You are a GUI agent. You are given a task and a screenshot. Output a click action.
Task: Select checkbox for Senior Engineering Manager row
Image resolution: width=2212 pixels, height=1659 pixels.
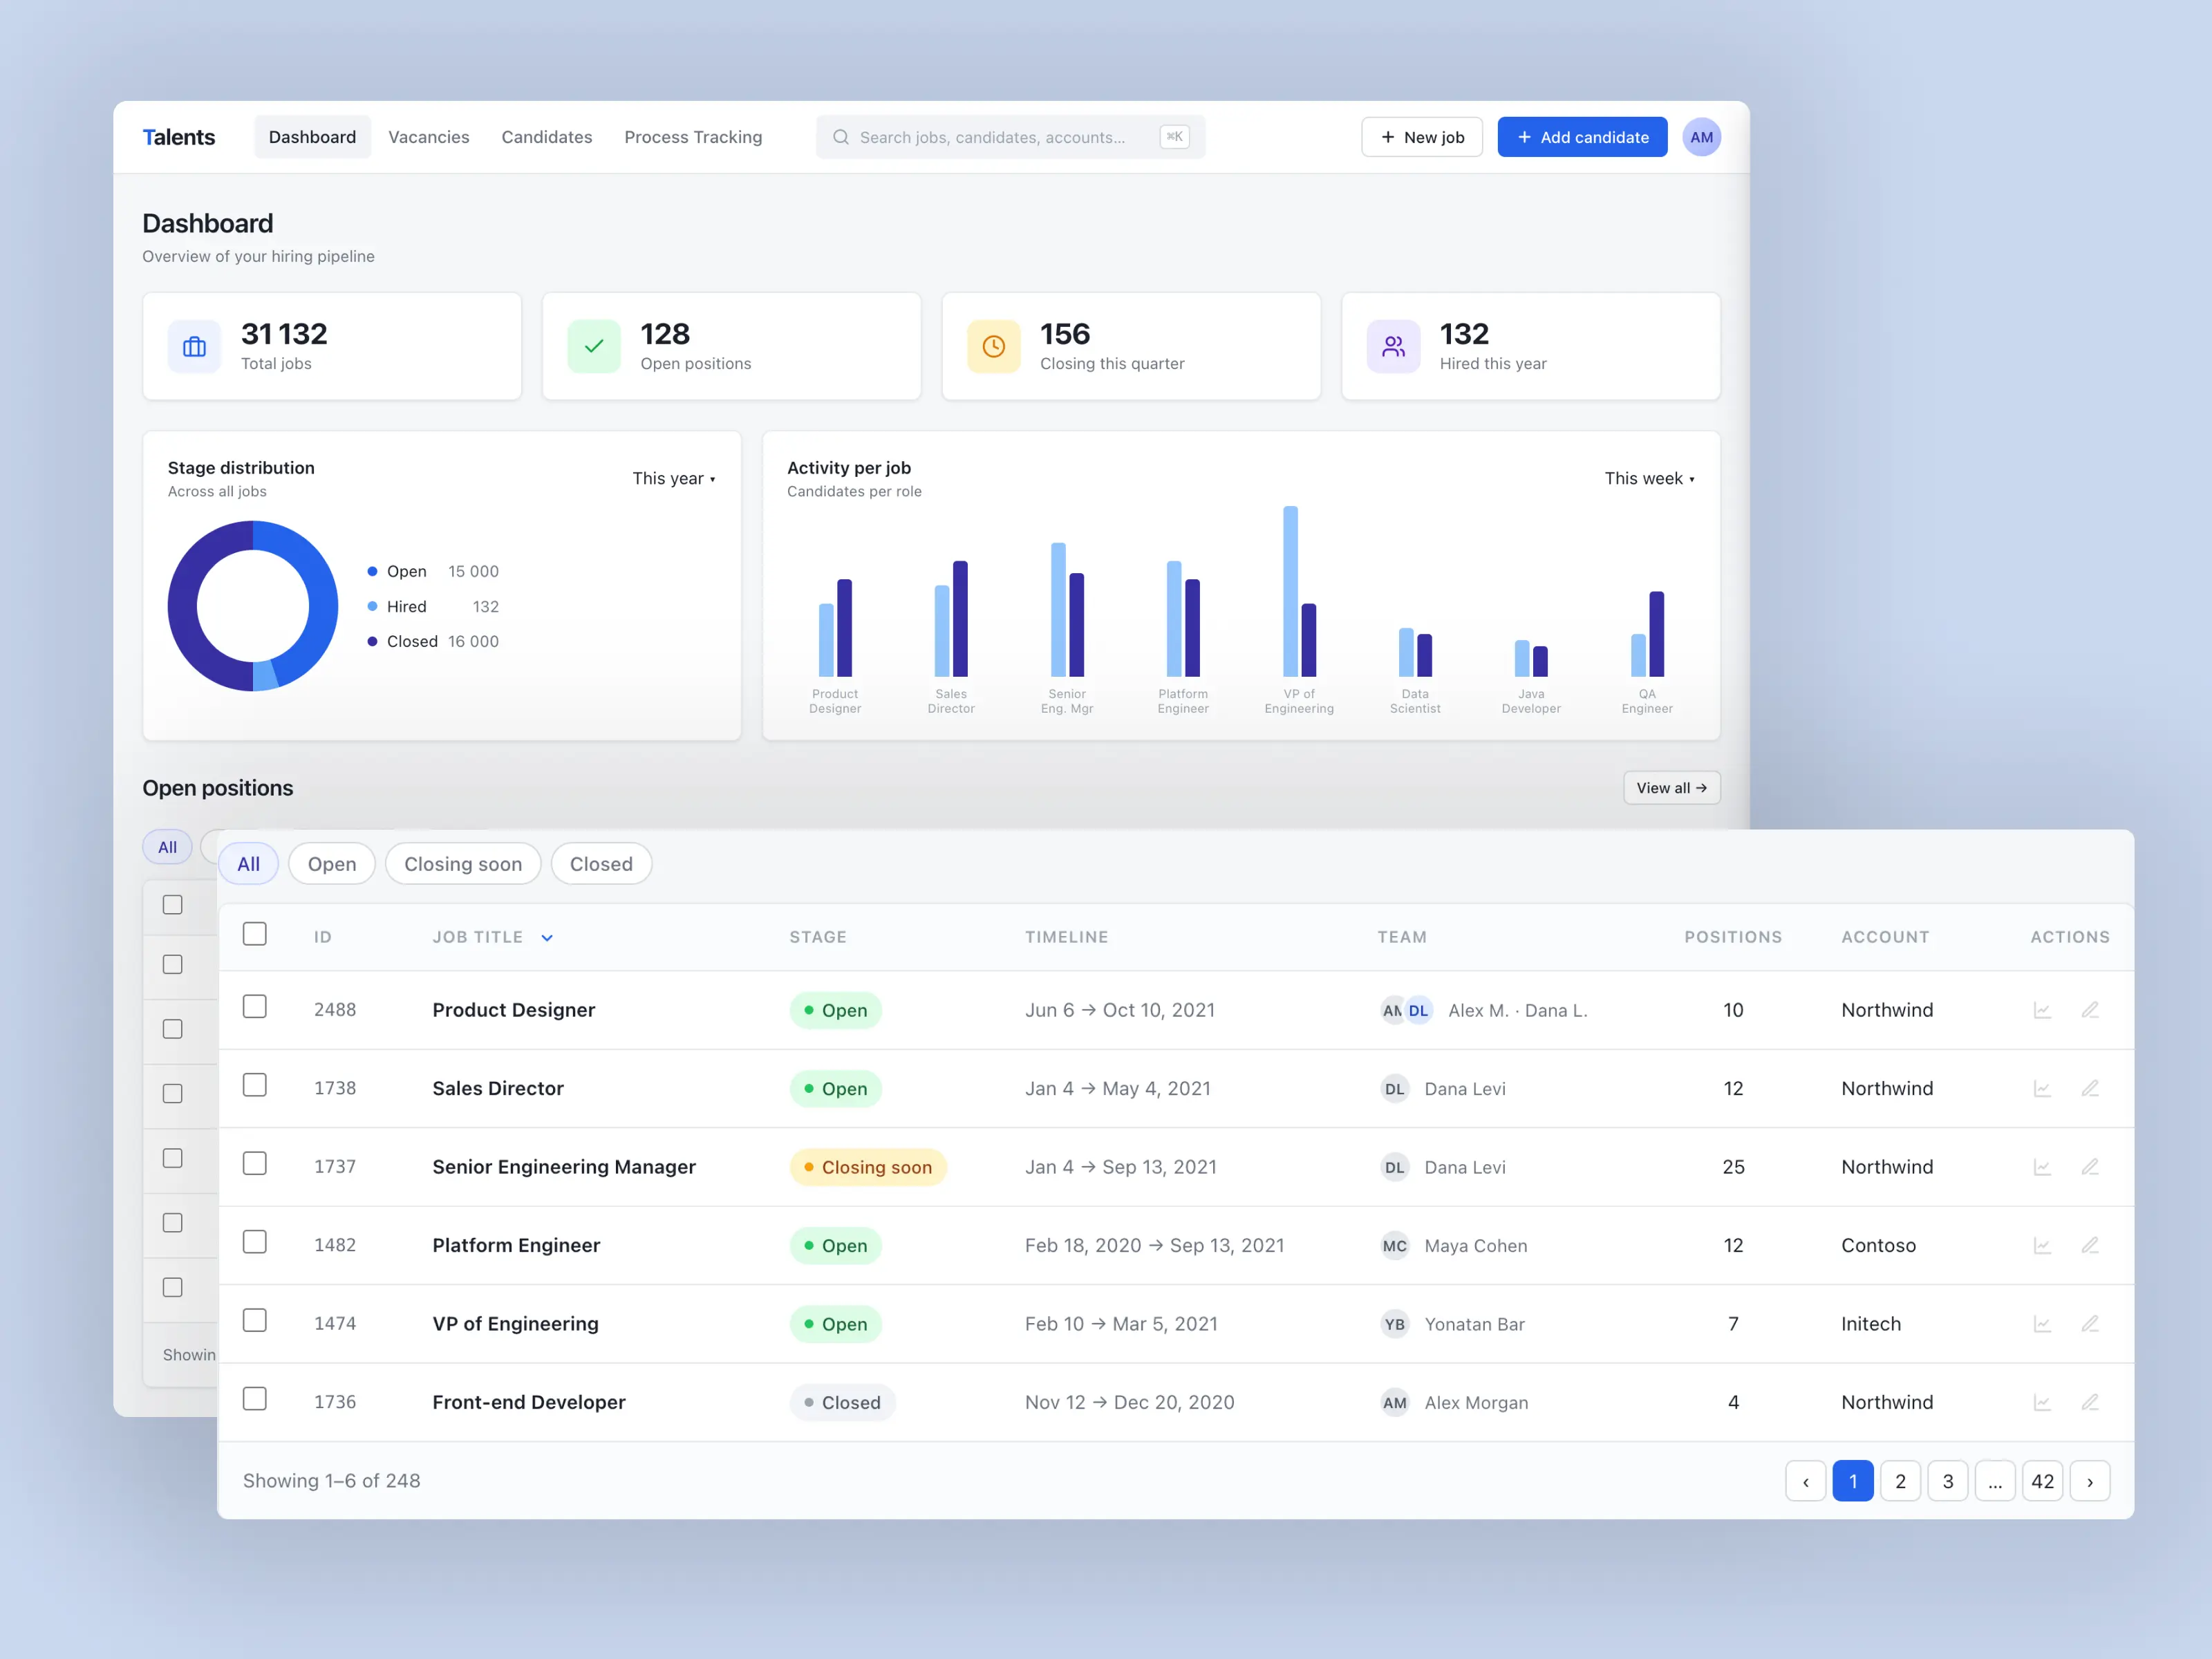pyautogui.click(x=255, y=1163)
